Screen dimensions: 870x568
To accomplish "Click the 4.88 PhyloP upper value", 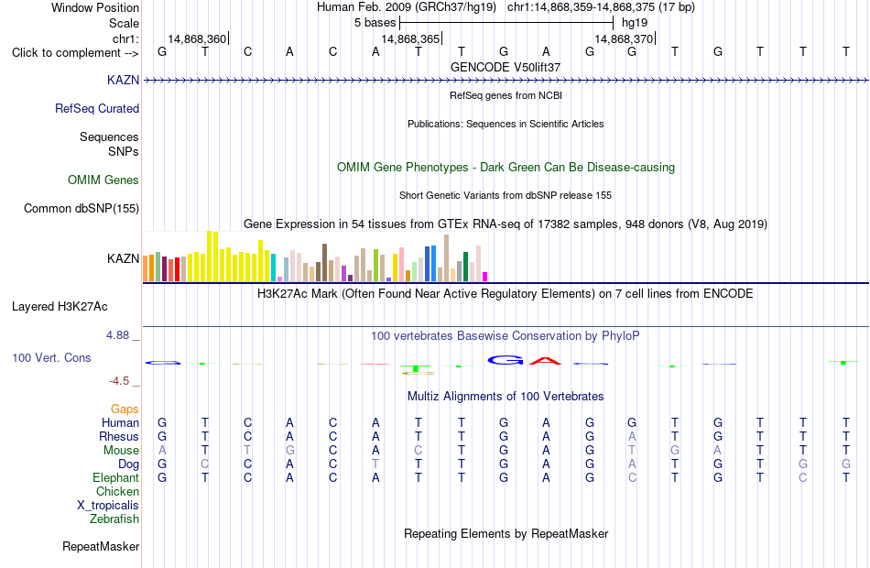I will tap(117, 334).
